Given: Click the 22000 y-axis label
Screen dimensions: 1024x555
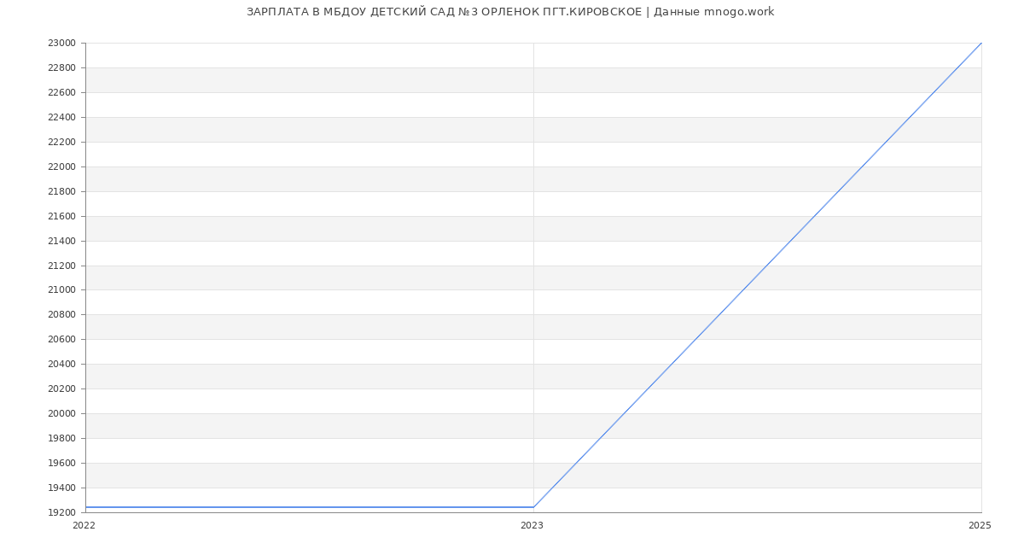Looking at the screenshot, I should click(61, 167).
